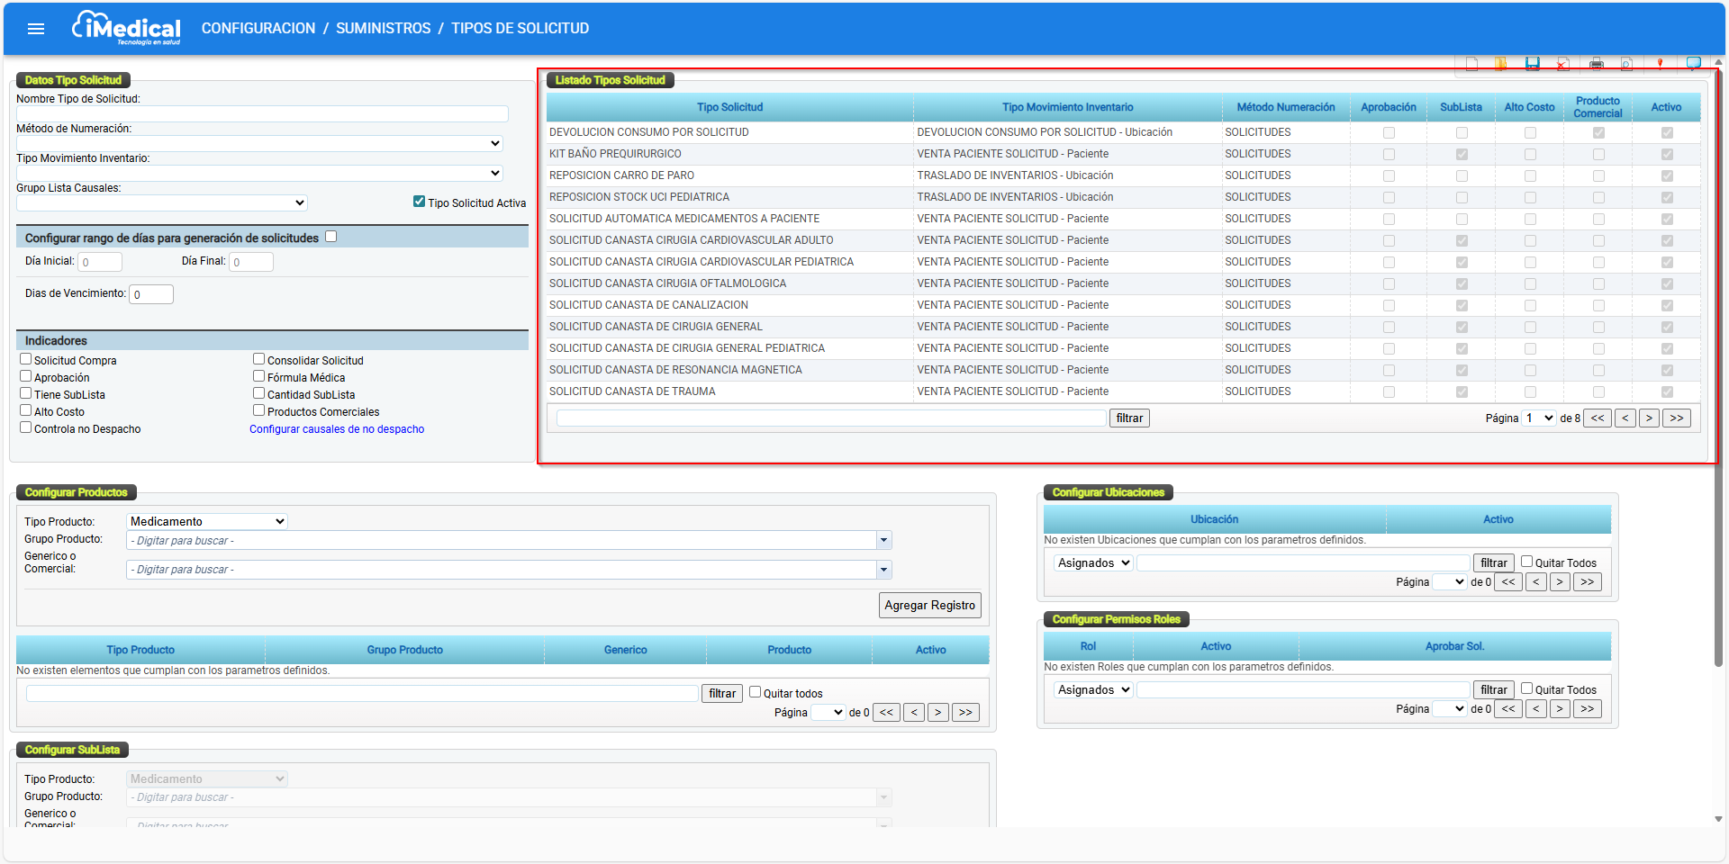Click the document preview magnifier icon
This screenshot has height=864, width=1729.
[1626, 63]
